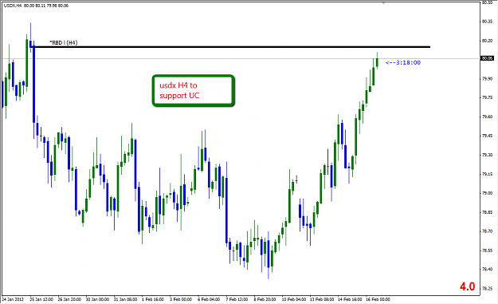This screenshot has width=498, height=304.
Task: Click 78.25 on the price scale
Action: point(487,288)
